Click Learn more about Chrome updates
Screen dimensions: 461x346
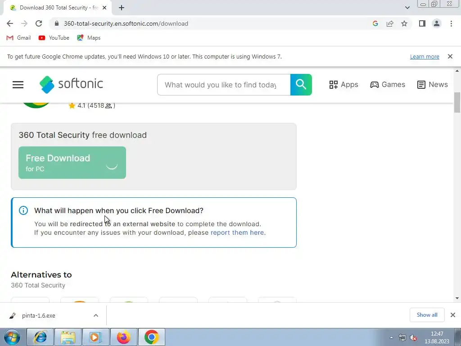[425, 56]
